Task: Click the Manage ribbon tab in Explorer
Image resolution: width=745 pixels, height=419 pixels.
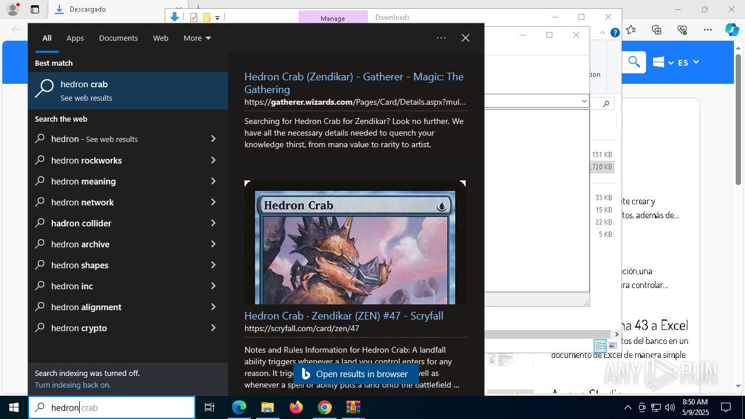Action: [333, 17]
